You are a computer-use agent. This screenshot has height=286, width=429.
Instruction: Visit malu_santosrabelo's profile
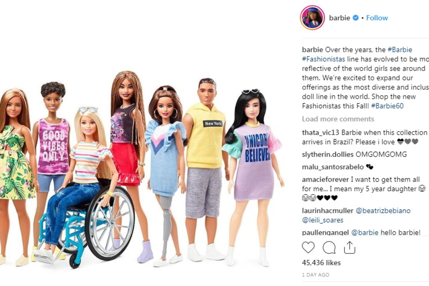coord(333,167)
